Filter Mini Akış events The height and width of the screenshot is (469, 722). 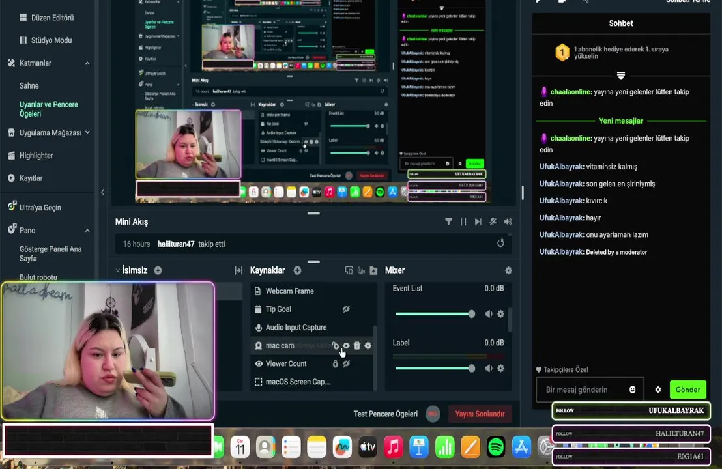pos(448,221)
